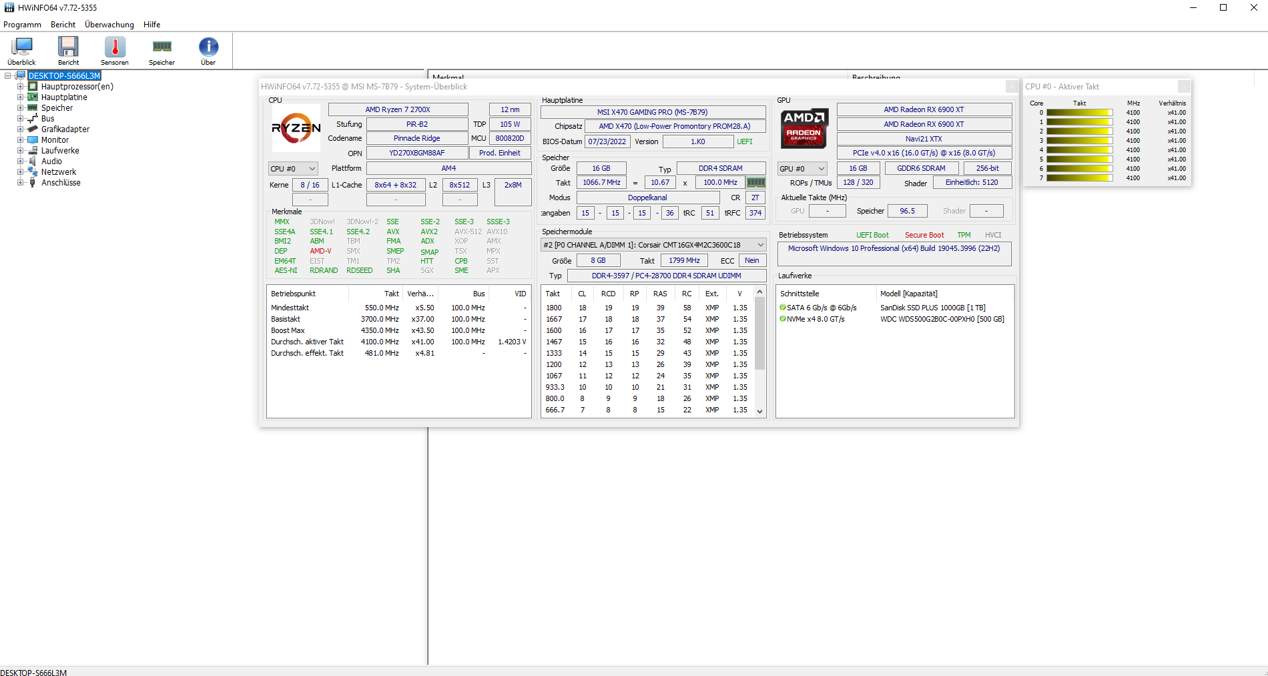Image resolution: width=1268 pixels, height=676 pixels.
Task: Click the Laufwerke drive icon in tree
Action: click(33, 151)
